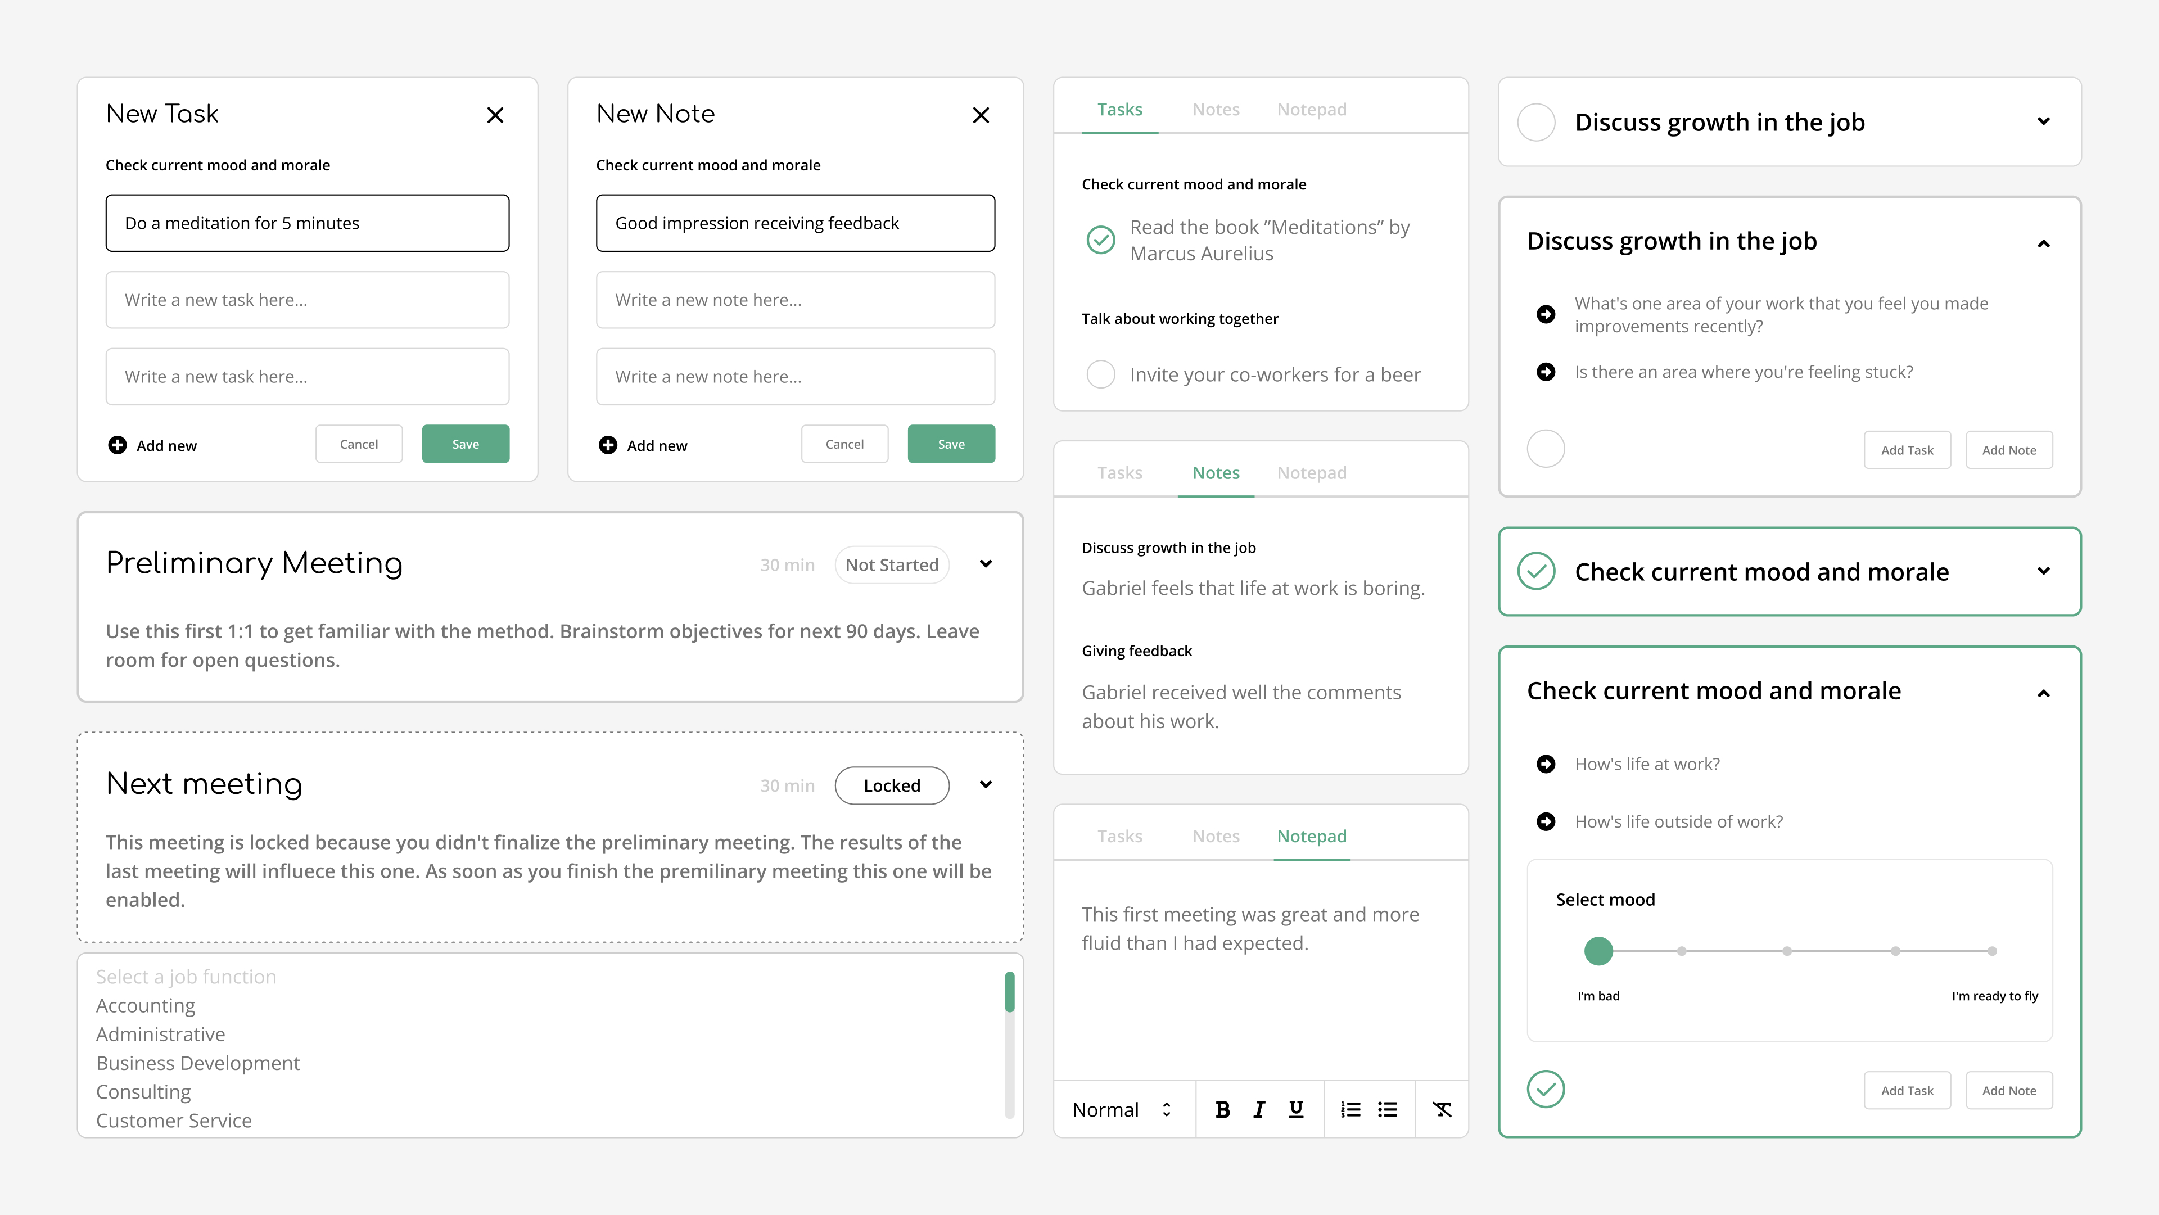Mark collapsed Discuss growth topic complete
This screenshot has width=2159, height=1215.
[1536, 123]
